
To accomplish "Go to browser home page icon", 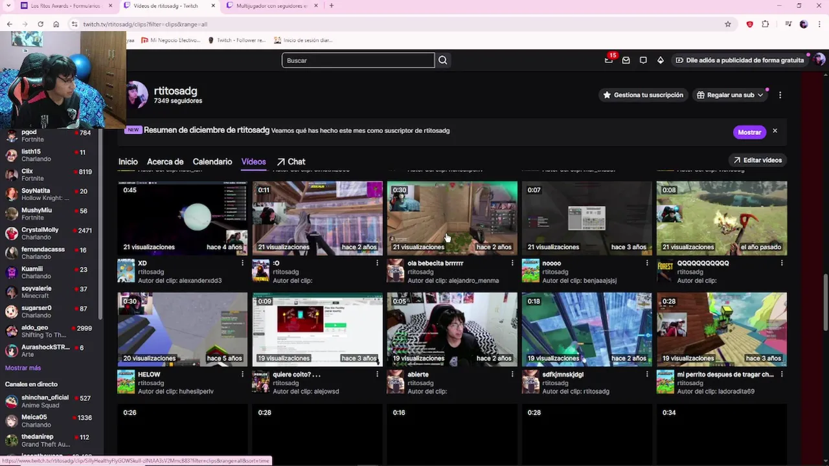I will [56, 24].
